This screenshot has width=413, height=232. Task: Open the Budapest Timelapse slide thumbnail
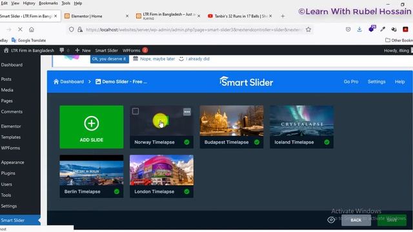(232, 121)
